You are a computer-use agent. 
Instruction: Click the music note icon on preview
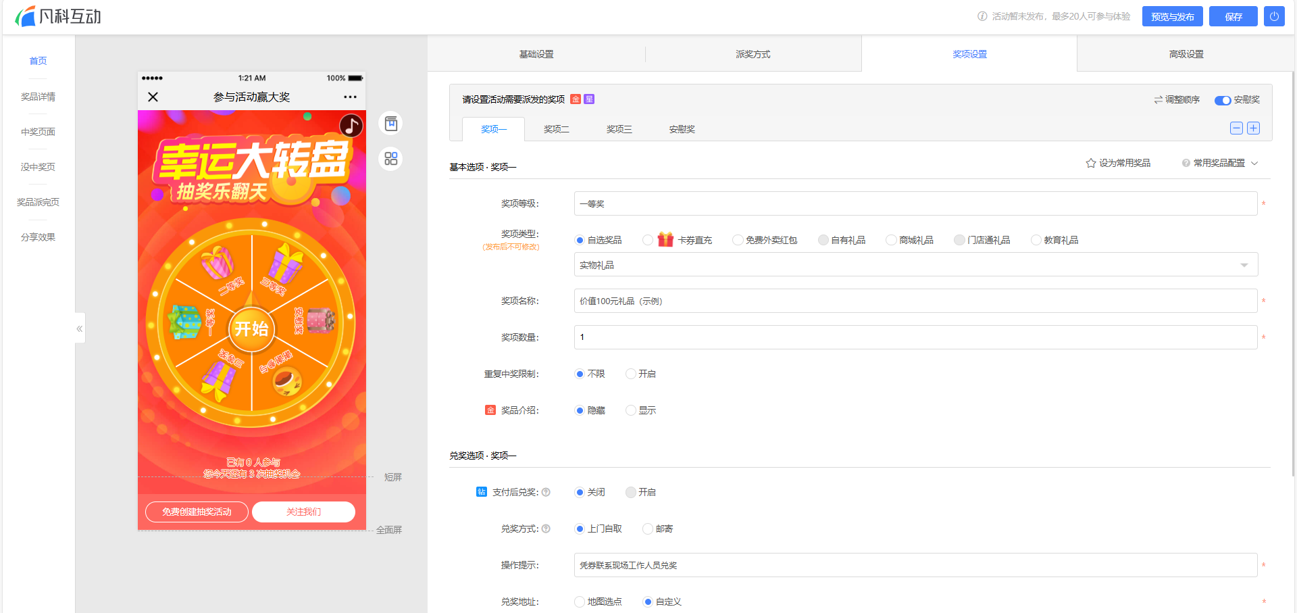(351, 126)
